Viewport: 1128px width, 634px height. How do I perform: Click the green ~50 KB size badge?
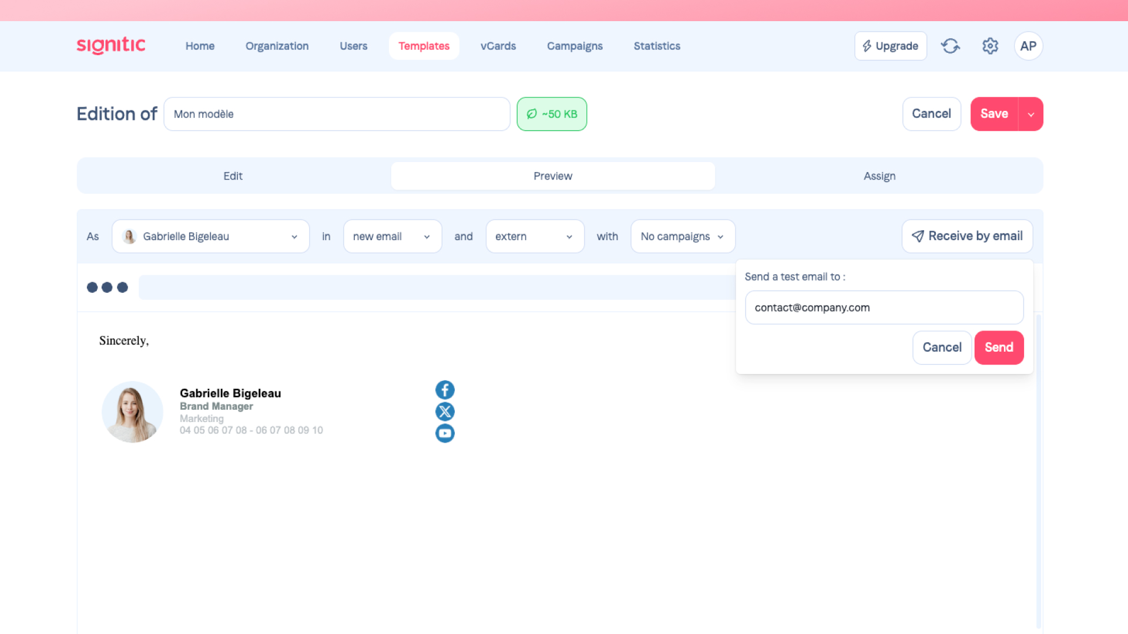[x=552, y=114]
